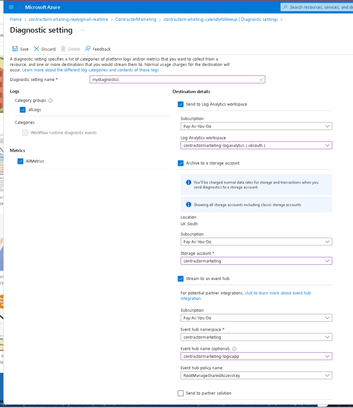Screen dimensions: 353x408
Task: Open event hub Subscription dropdown
Action: pos(256,318)
